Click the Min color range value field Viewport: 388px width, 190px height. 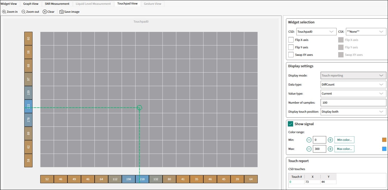click(x=320, y=140)
